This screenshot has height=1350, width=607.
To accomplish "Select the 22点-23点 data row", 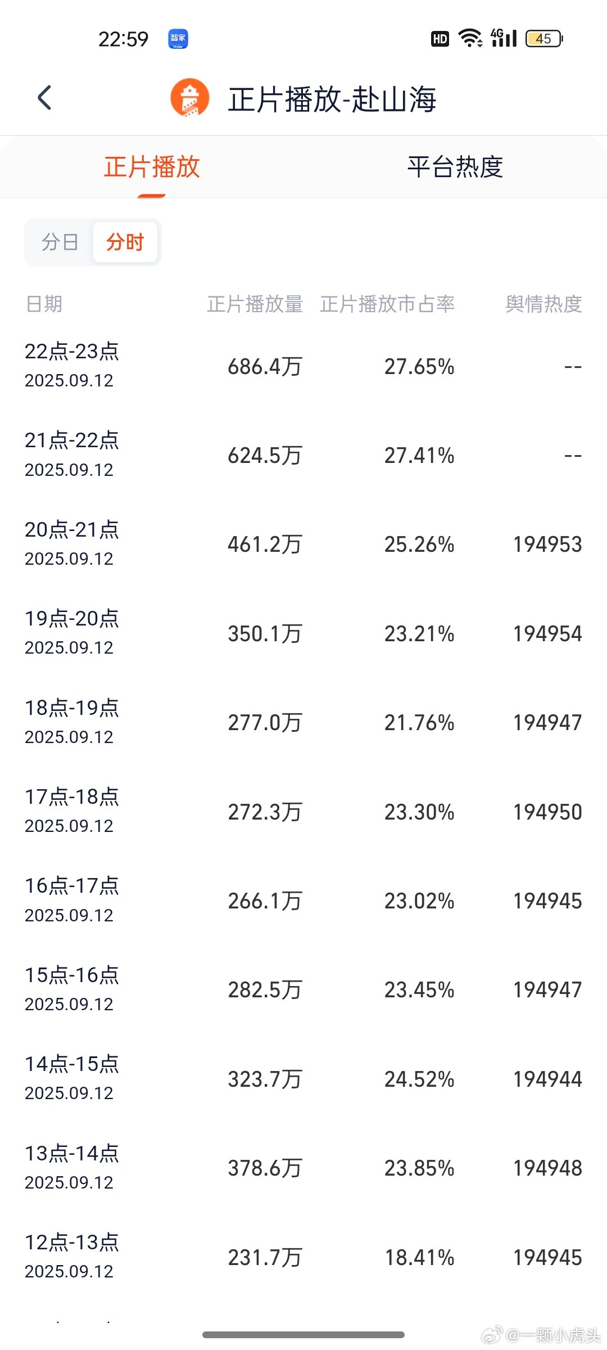I will coord(303,366).
